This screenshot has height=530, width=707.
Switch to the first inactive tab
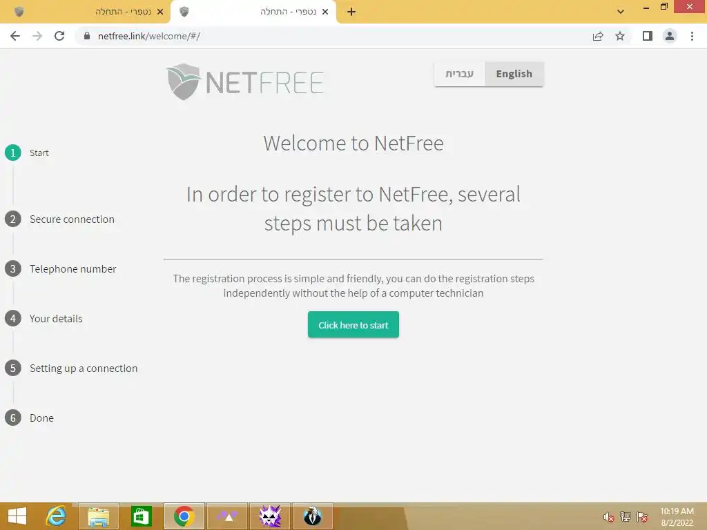[x=85, y=12]
